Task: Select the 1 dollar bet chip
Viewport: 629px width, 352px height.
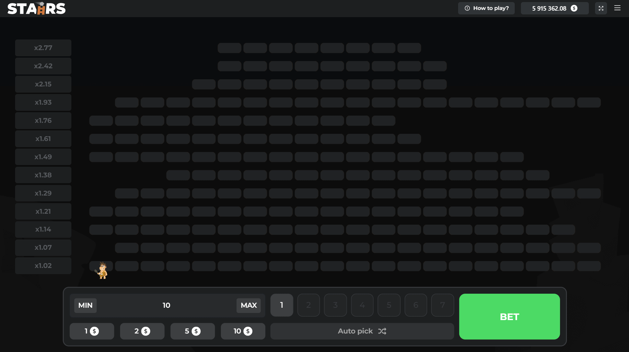Action: pos(92,331)
